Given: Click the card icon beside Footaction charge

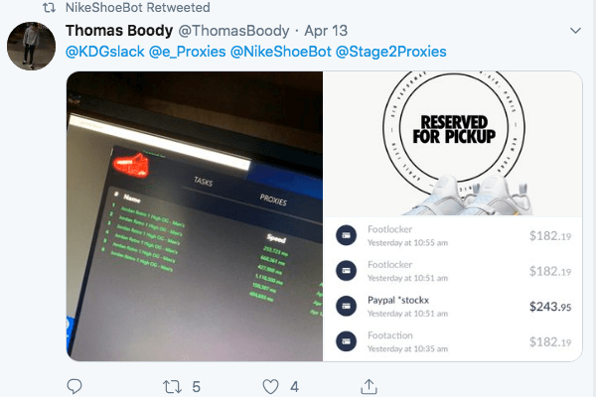Looking at the screenshot, I should click(346, 341).
